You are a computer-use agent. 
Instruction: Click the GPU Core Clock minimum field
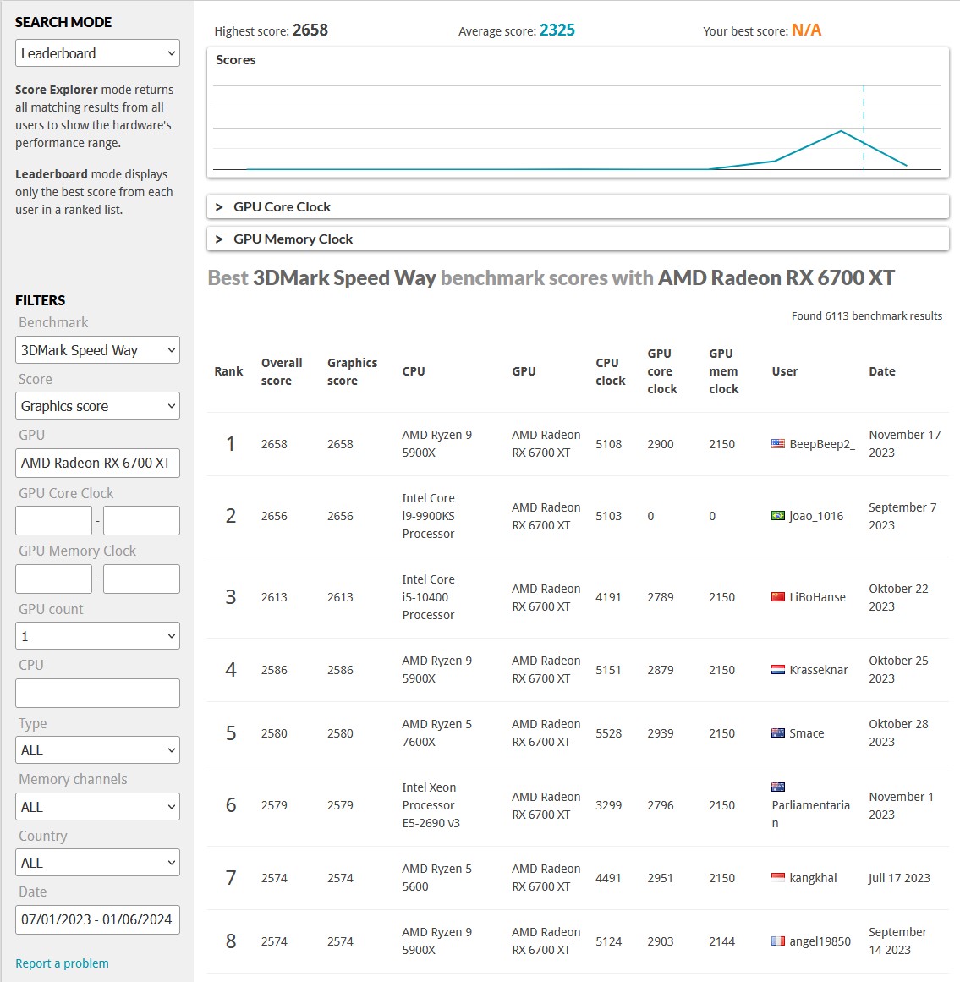point(54,520)
